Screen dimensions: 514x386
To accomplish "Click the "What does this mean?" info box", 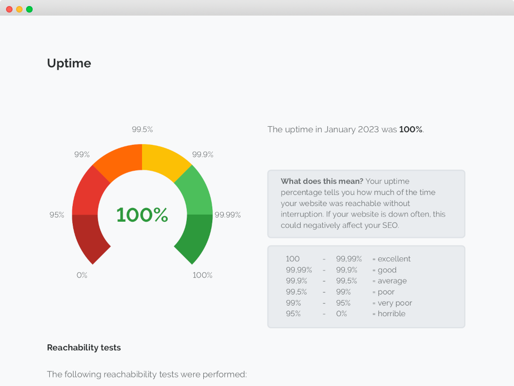I will pyautogui.click(x=366, y=204).
